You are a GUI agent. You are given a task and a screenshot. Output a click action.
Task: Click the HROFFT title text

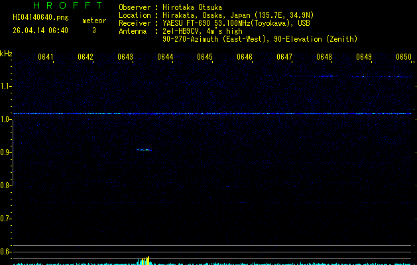68,5
